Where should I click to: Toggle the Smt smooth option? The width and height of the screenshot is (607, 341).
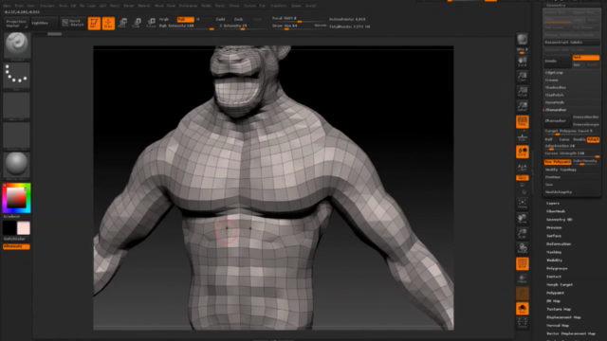[x=586, y=57]
